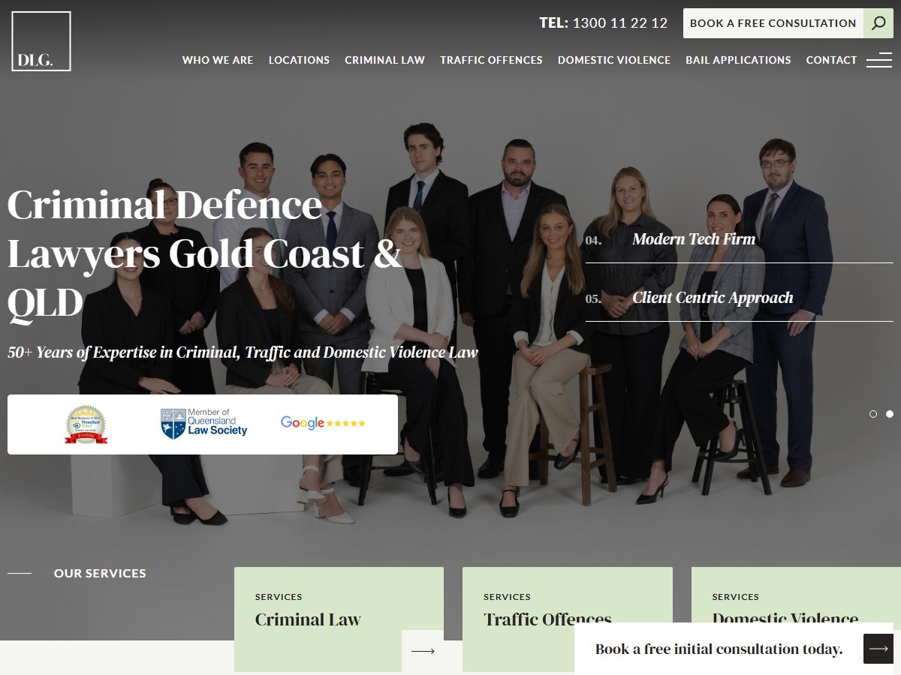Select the second hero slider dot
This screenshot has height=675, width=901.
tap(890, 414)
